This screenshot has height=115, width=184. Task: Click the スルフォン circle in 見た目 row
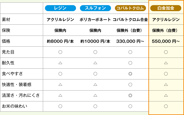click(95, 52)
